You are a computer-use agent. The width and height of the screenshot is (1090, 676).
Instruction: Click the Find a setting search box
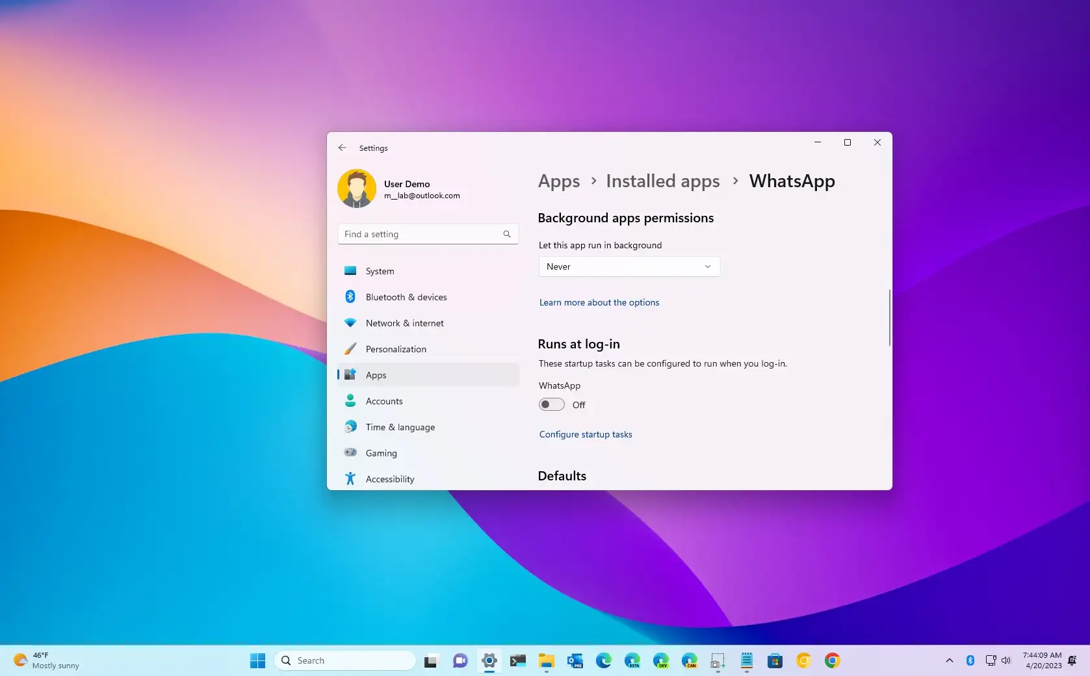pos(428,234)
